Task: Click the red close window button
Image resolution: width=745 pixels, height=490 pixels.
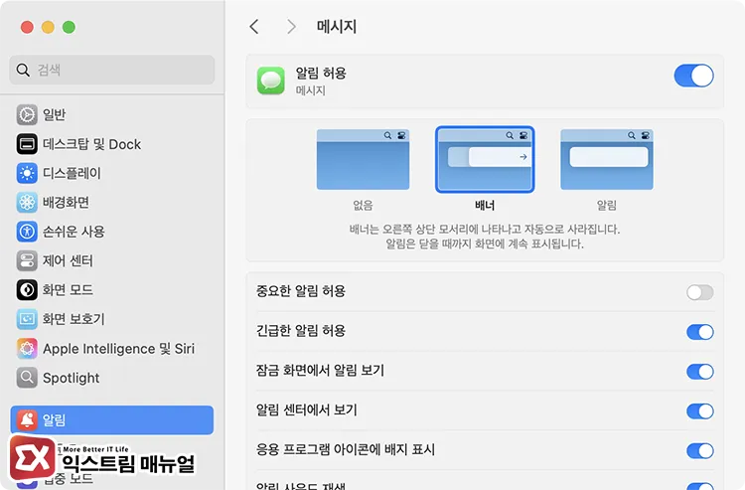Action: 27,27
